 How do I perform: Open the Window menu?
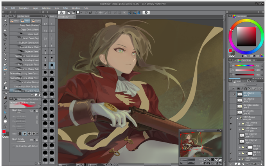(75, 8)
